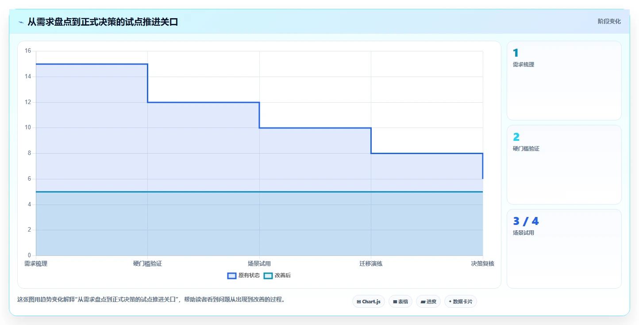
Task: Toggle the 改善后 legend swatch
Action: (x=268, y=275)
